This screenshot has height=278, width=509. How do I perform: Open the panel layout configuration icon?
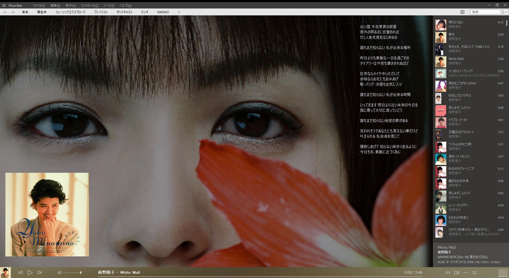tap(463, 12)
